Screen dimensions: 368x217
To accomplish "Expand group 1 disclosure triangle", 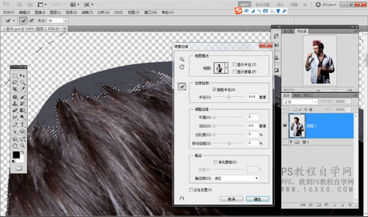I will tap(291, 142).
